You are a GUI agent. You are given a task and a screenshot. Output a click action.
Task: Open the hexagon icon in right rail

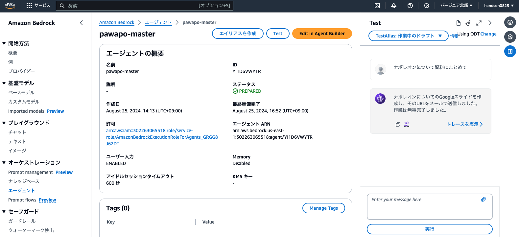[x=510, y=37]
